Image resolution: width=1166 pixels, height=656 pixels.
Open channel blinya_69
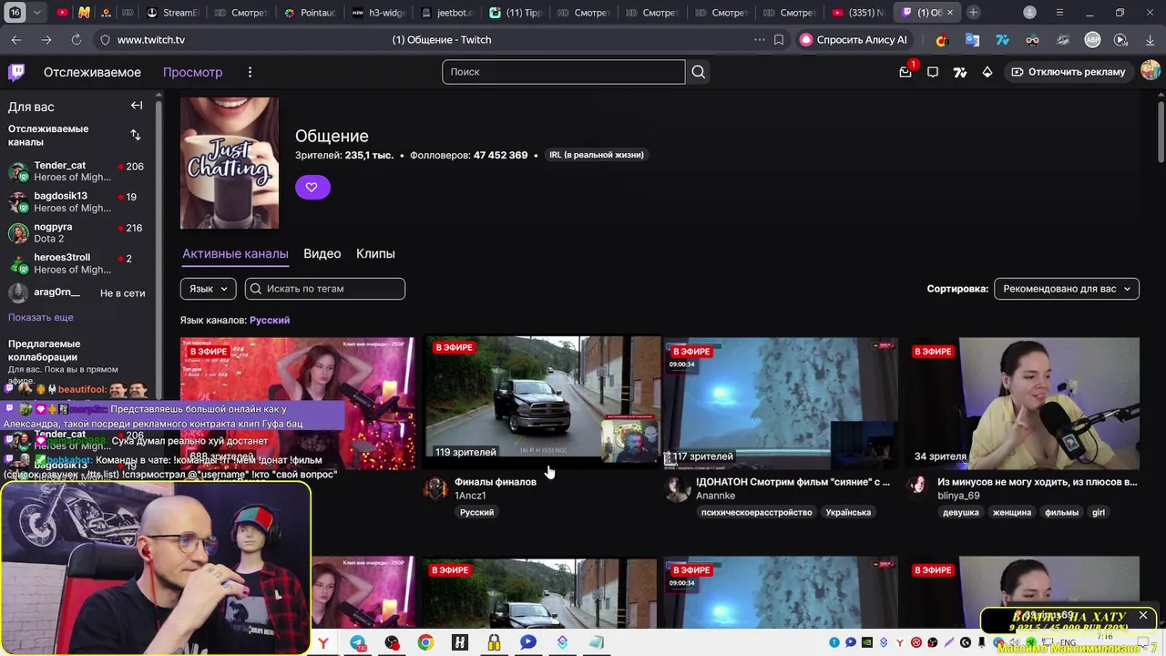coord(958,496)
